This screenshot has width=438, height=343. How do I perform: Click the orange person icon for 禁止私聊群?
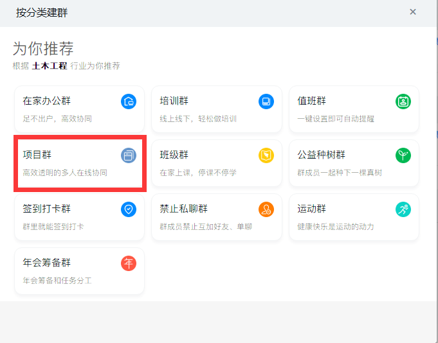click(x=266, y=209)
